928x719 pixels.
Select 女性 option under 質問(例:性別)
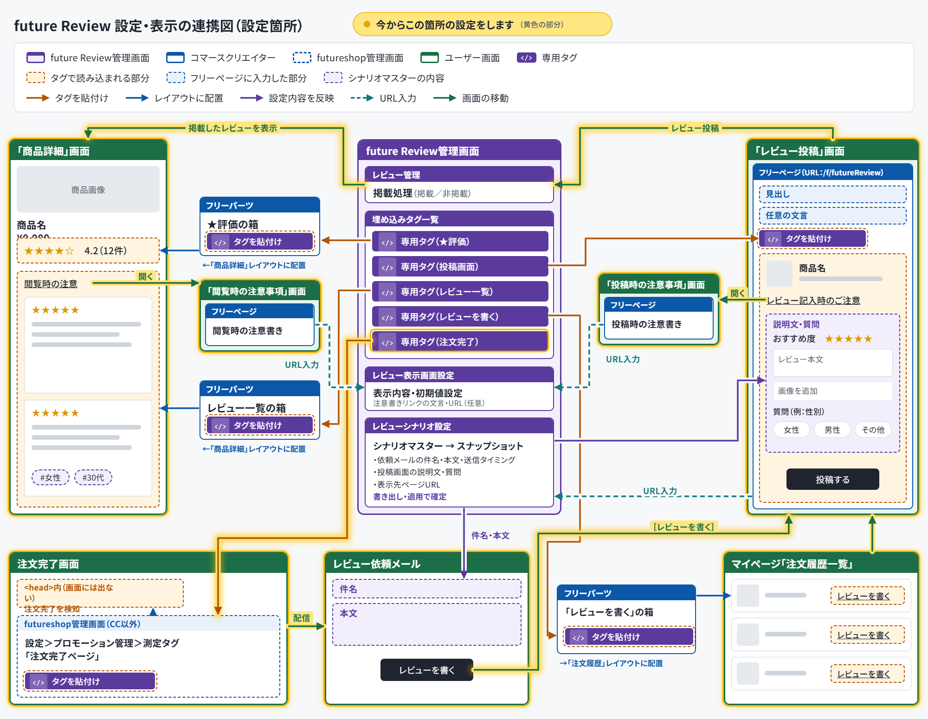[x=792, y=430]
